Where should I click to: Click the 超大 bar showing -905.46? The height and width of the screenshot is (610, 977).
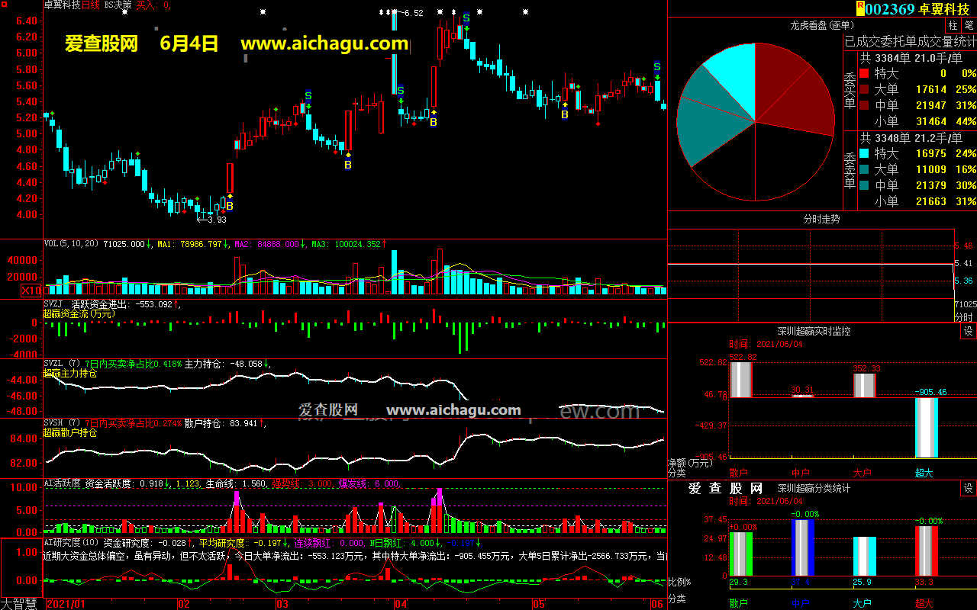click(x=926, y=427)
